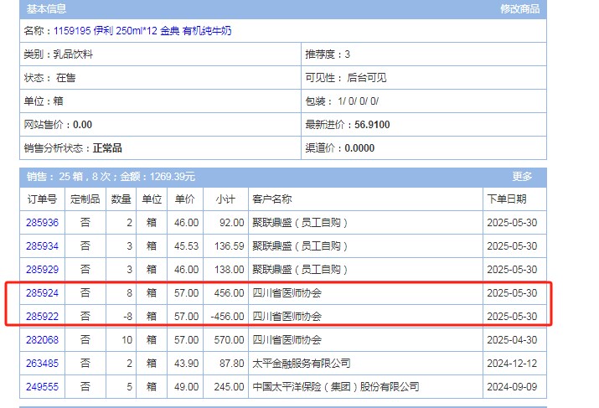Viewport: 599px width, 408px height.
Task: Open order number 285934
Action: pyautogui.click(x=43, y=246)
